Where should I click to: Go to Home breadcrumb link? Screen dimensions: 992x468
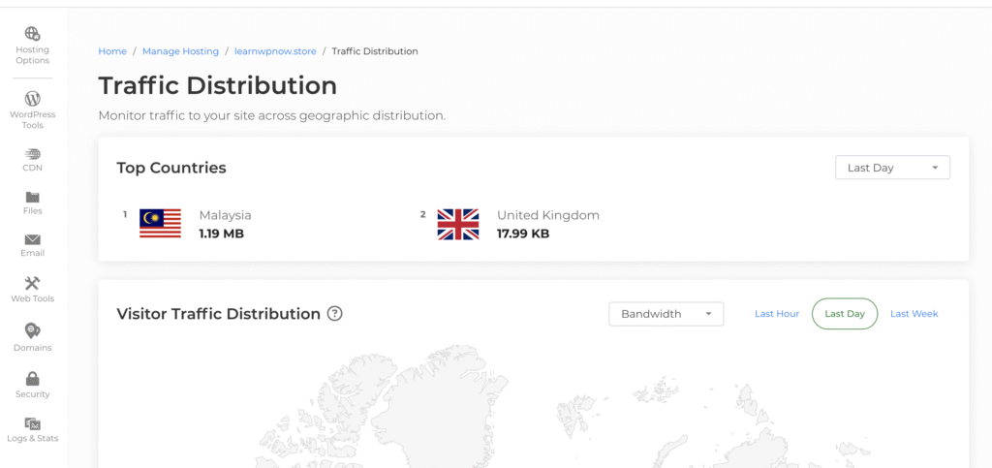[x=112, y=51]
